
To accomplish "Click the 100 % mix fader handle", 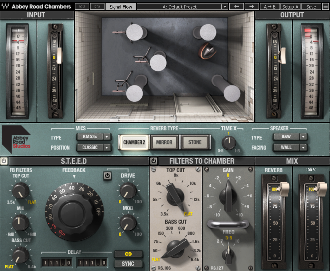I will pos(321,189).
